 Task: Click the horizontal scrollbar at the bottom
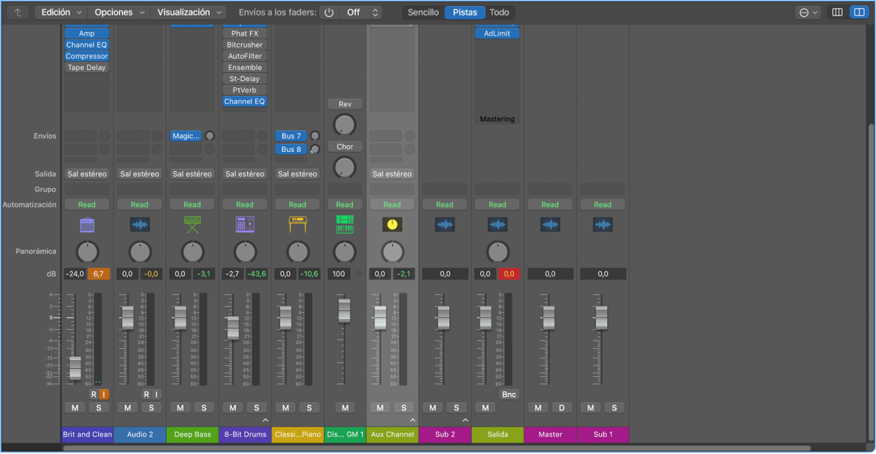tap(437, 448)
